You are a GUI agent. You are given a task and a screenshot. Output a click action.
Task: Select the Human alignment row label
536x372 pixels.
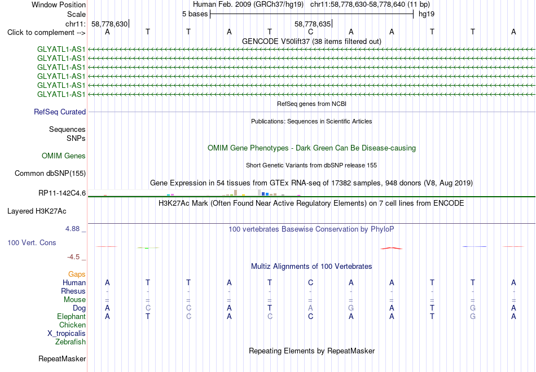(x=74, y=282)
